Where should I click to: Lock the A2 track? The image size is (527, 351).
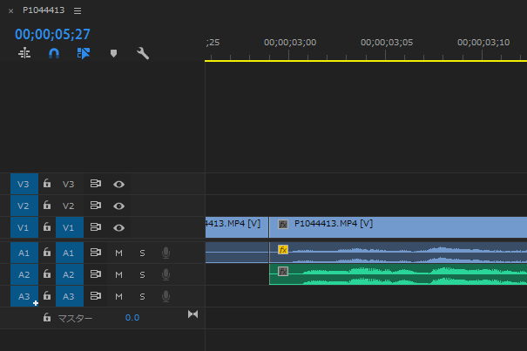[47, 274]
